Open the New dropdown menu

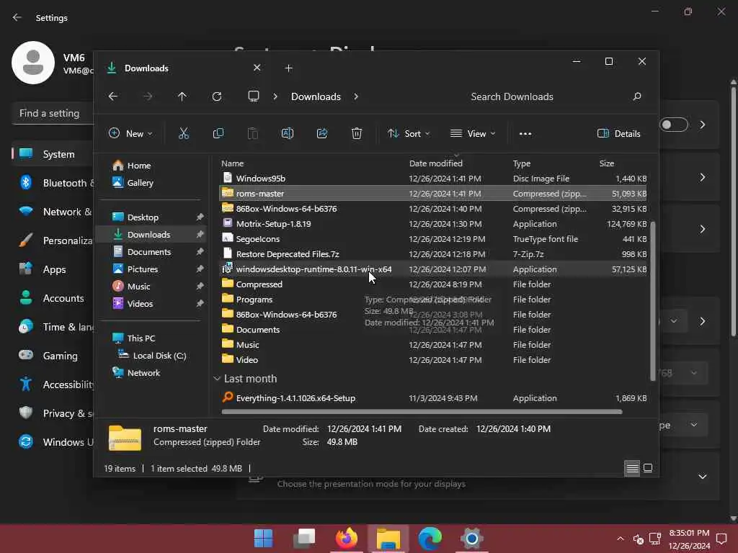[131, 133]
